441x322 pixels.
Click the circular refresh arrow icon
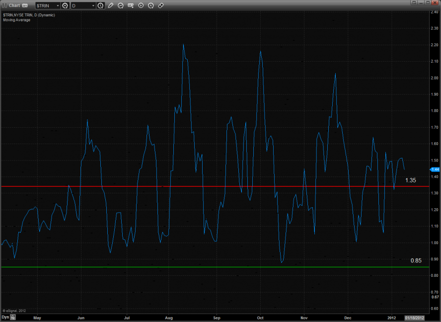point(121,5)
